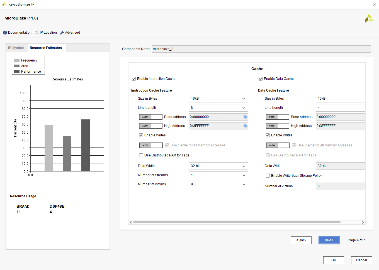Screen dimensions: 379x270
Task: Go to previous page with Back button
Action: point(301,240)
